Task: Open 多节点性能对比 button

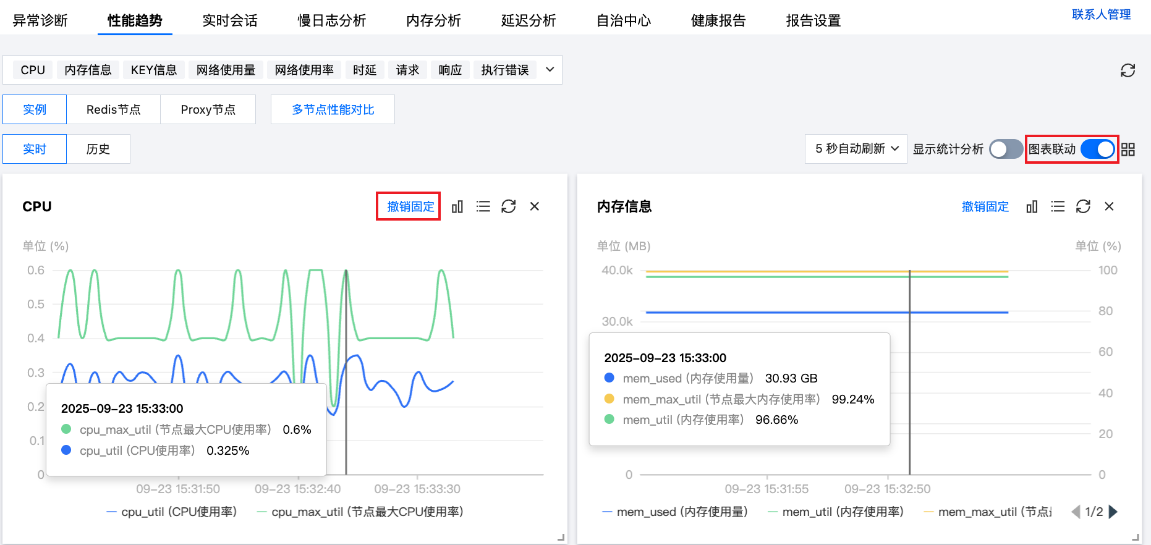Action: click(333, 110)
